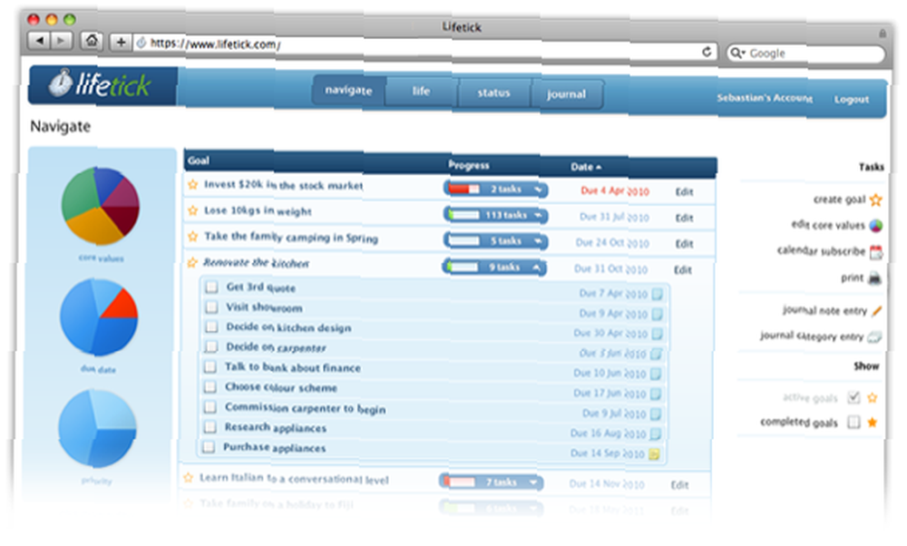Click the Lifetick logo
The image size is (907, 546).
(101, 85)
